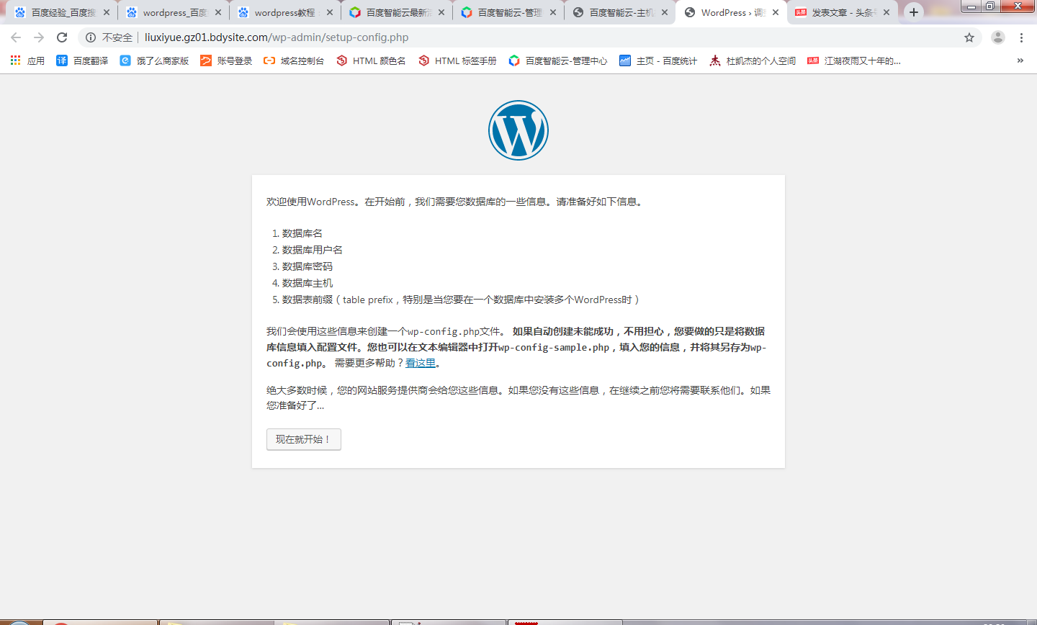
Task: Open 域名控制台 bookmark
Action: (294, 61)
